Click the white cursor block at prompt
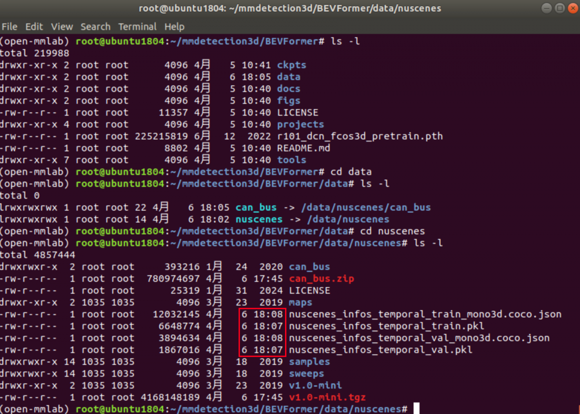 tap(416, 408)
